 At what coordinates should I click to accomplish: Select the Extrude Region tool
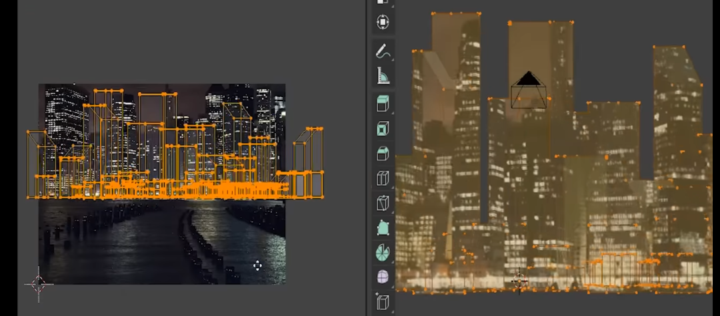point(382,104)
